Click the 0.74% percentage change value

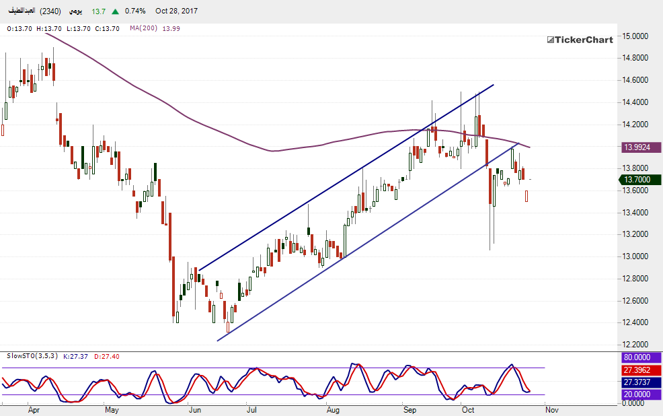(x=136, y=11)
